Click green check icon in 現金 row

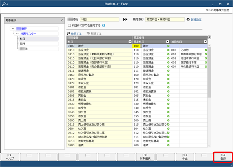point(168,46)
